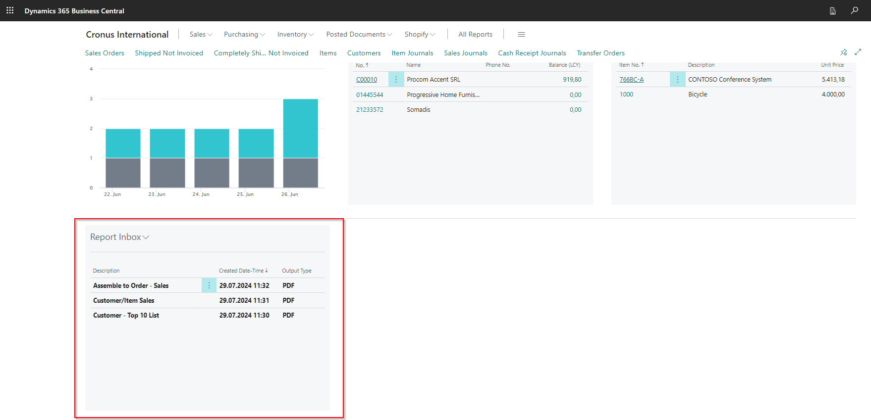Click teal bar segment for 24. Jun
The width and height of the screenshot is (871, 420).
[x=212, y=143]
